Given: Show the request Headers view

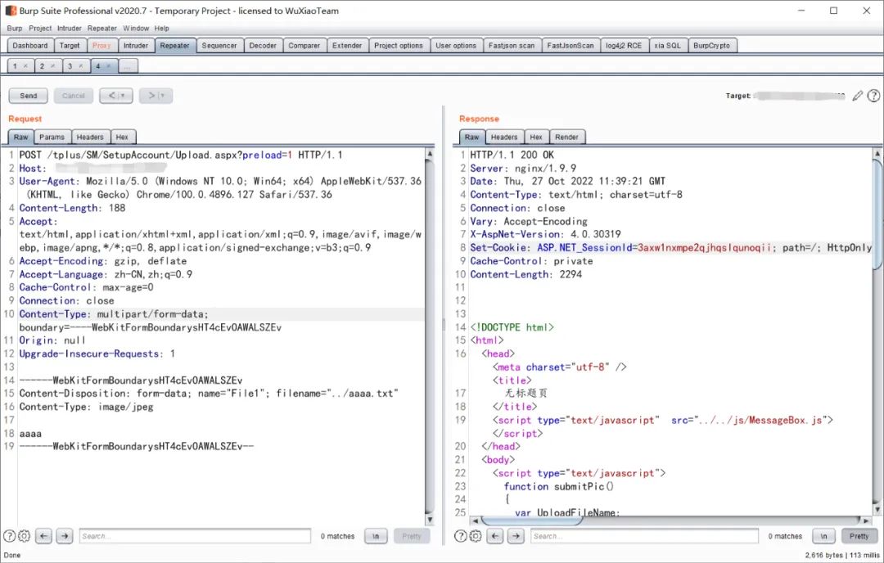Looking at the screenshot, I should pos(90,137).
